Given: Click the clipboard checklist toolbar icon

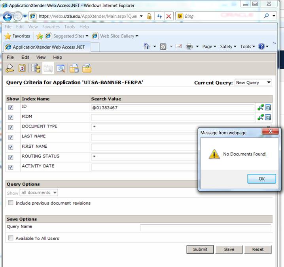Looking at the screenshot, I should click(22, 68).
